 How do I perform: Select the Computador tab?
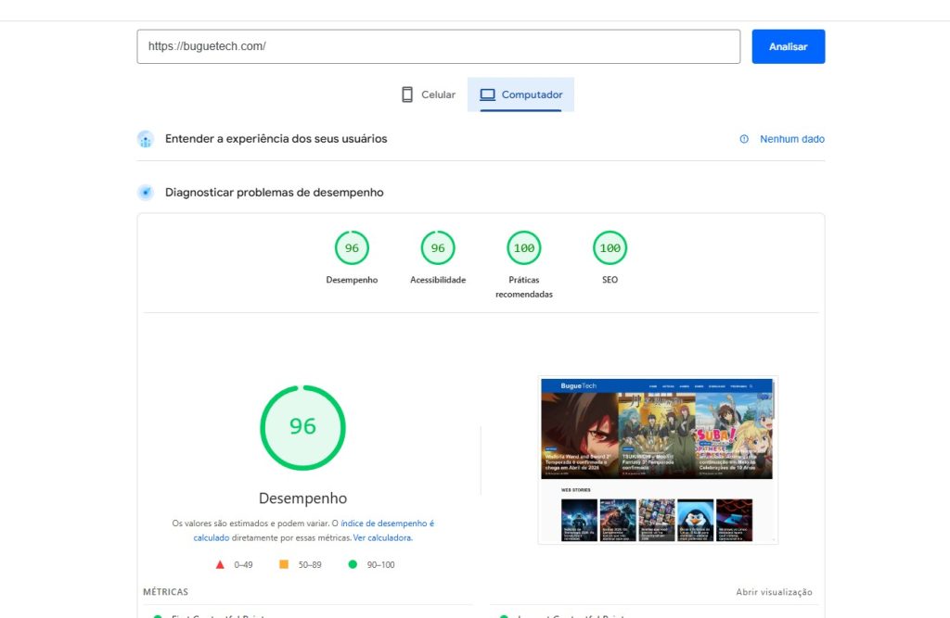click(520, 94)
